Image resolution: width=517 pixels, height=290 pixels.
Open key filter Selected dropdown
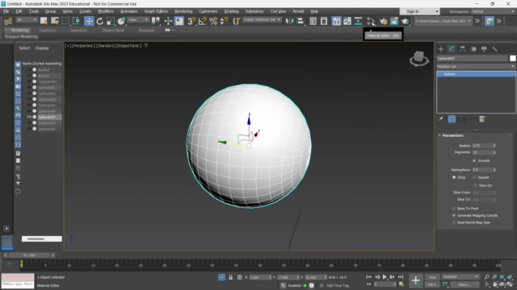coord(460,277)
